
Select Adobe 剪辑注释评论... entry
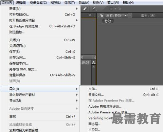pyautogui.click(x=121, y=106)
